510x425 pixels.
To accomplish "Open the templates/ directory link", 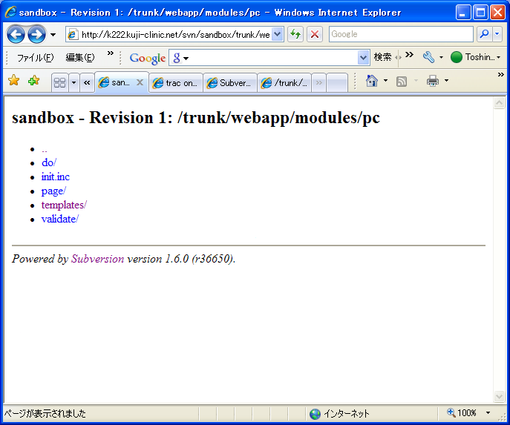I will coord(64,205).
